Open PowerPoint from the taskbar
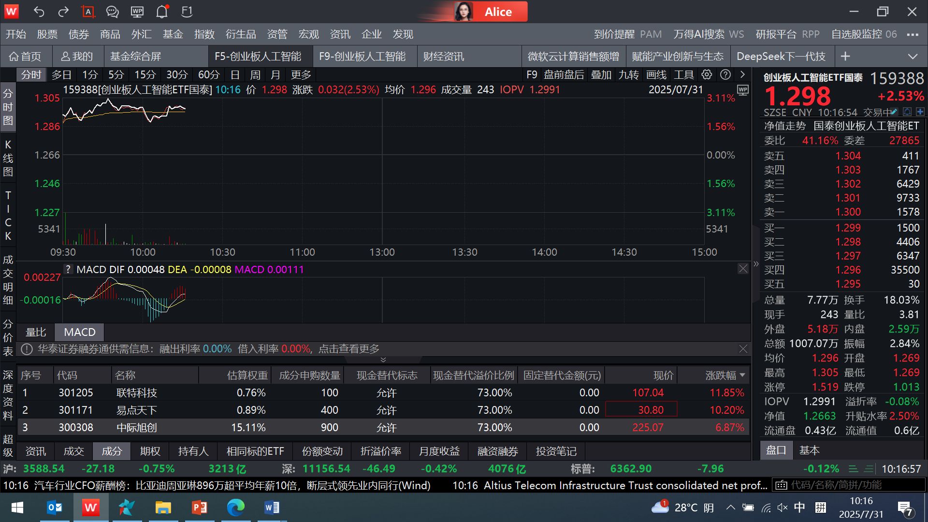 point(199,507)
